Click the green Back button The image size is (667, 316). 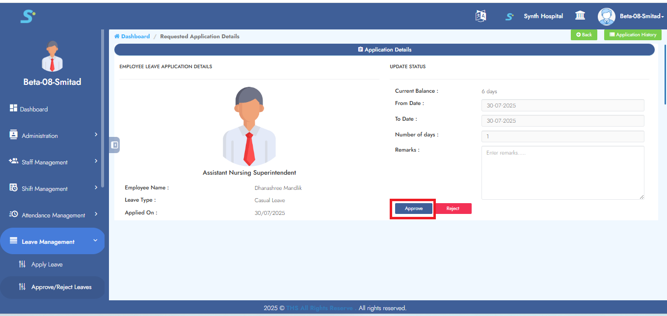584,35
